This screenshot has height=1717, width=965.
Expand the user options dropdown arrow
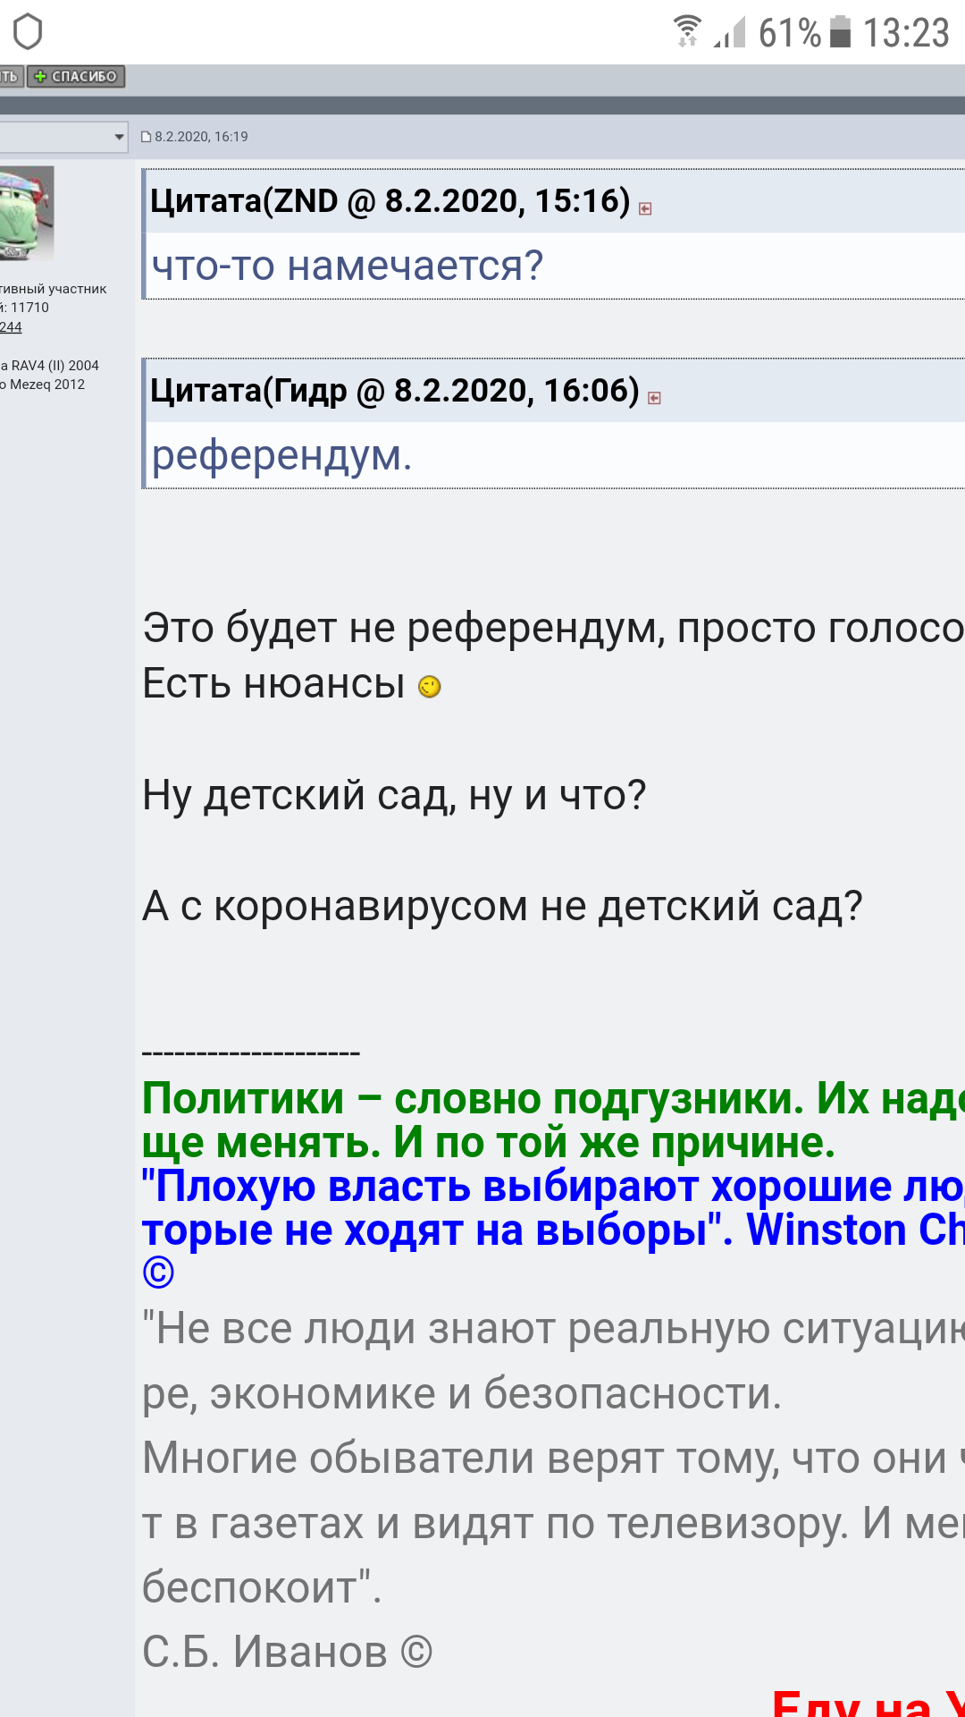point(119,137)
